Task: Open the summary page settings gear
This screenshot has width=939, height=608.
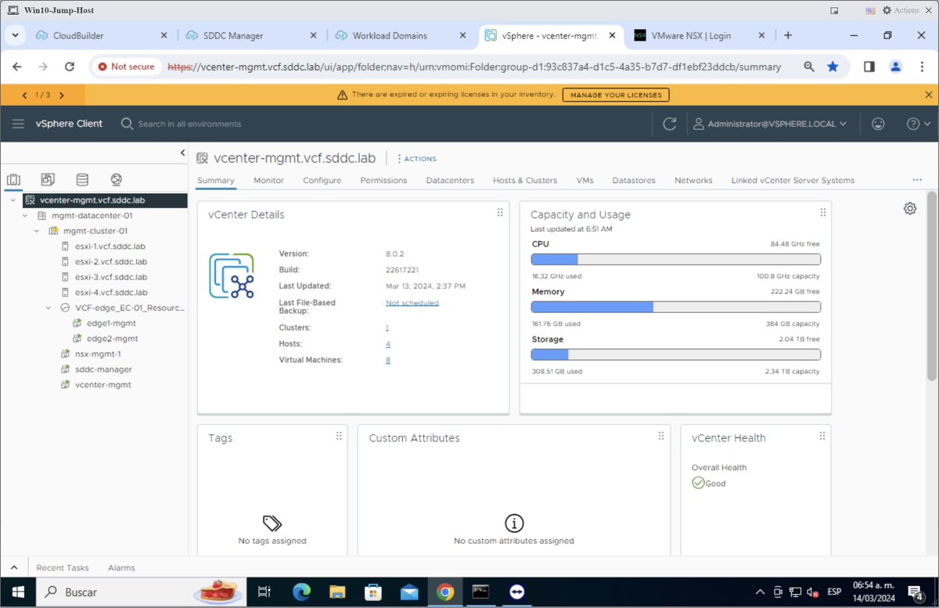Action: (x=909, y=208)
